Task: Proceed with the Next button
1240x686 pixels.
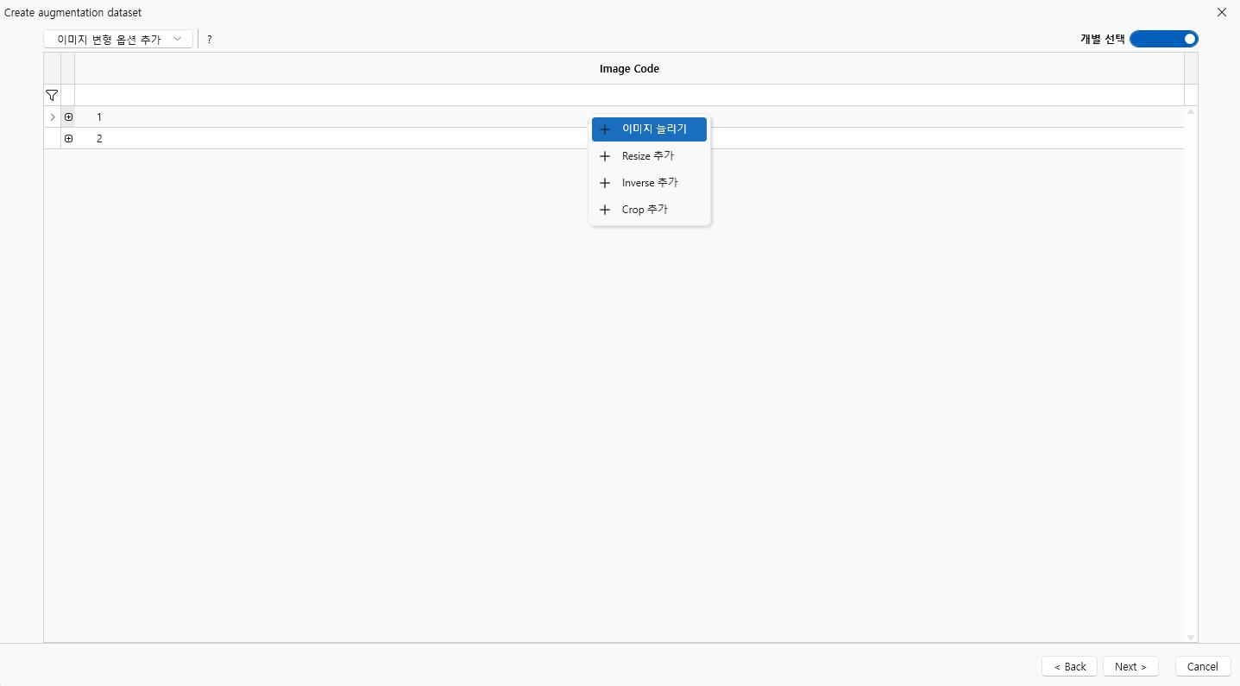Action: 1130,666
